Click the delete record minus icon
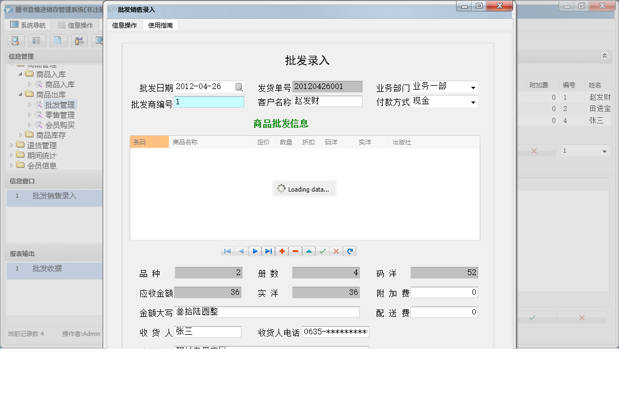 (295, 251)
